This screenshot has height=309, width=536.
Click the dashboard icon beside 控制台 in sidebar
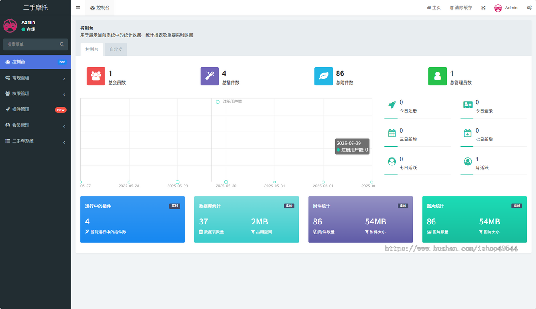pyautogui.click(x=8, y=62)
